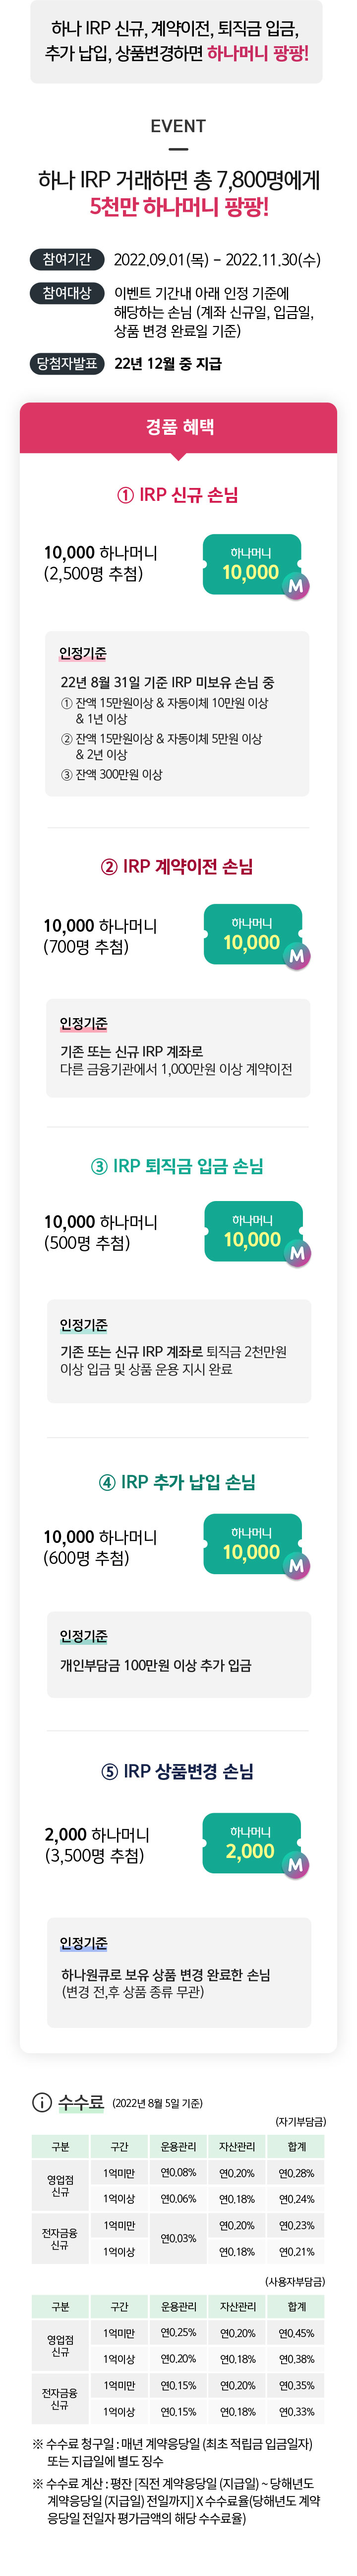Screen dimensions: 357x2576
Task: Click the ⑤ IRP 상품변경 손님 heading
Action: point(178,1771)
